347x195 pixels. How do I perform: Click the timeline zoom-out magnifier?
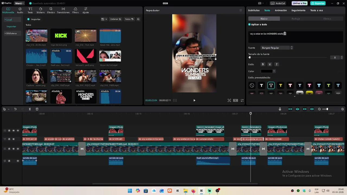point(319,109)
